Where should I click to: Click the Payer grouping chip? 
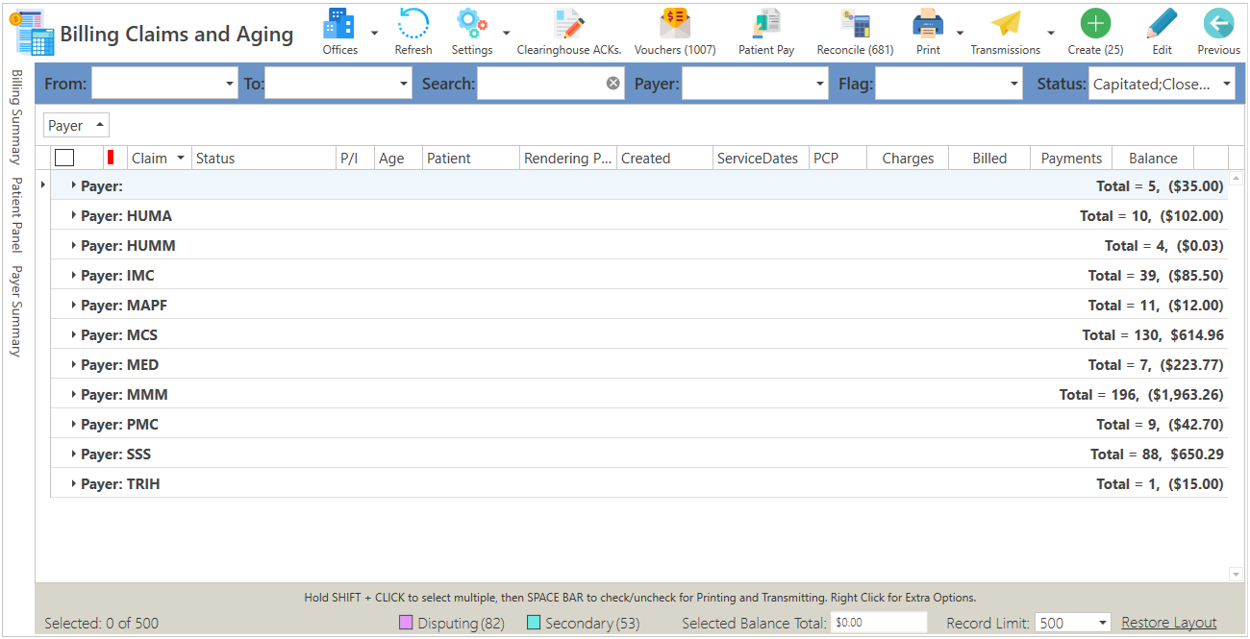76,126
